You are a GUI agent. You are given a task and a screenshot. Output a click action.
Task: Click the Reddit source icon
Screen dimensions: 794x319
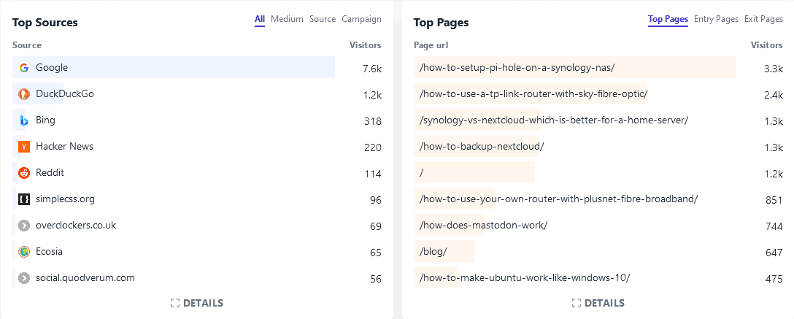[24, 173]
